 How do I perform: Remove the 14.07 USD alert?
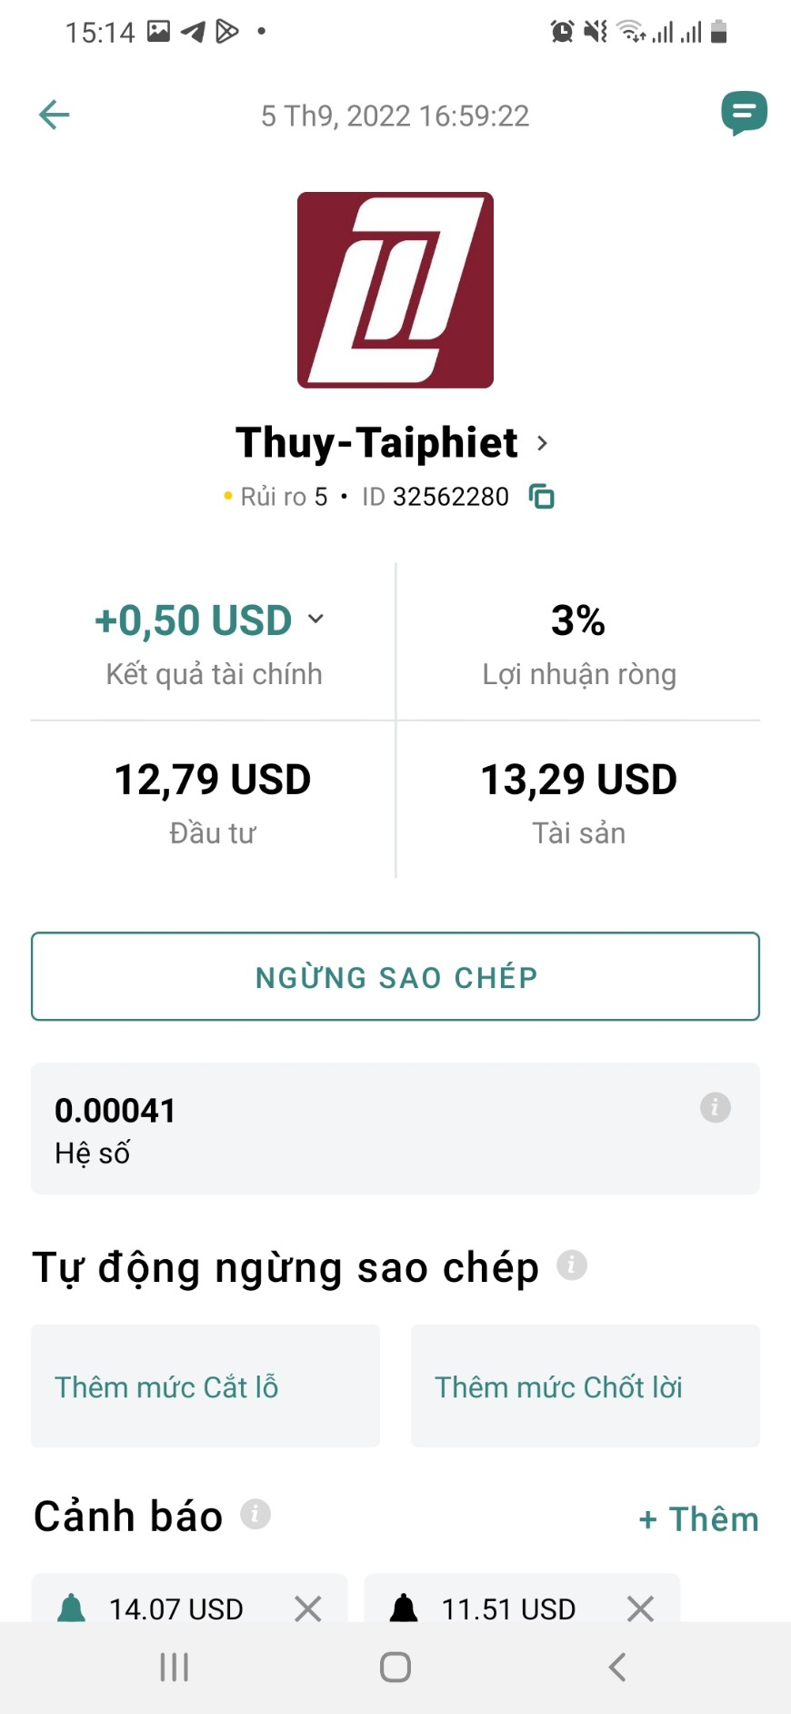(x=308, y=1608)
